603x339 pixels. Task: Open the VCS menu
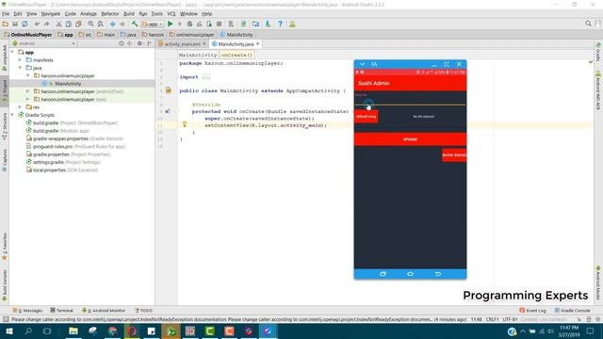171,13
